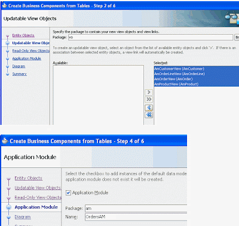Open Diagram step in Step 2 wizard

19,66
